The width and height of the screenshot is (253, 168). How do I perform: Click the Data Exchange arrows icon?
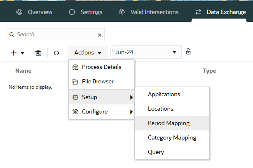tap(198, 12)
